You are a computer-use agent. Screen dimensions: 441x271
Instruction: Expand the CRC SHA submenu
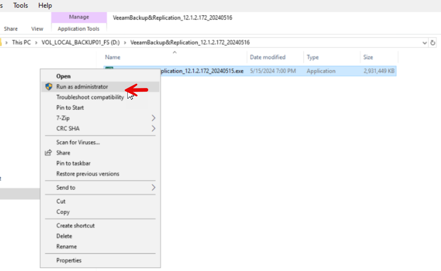[x=100, y=129]
